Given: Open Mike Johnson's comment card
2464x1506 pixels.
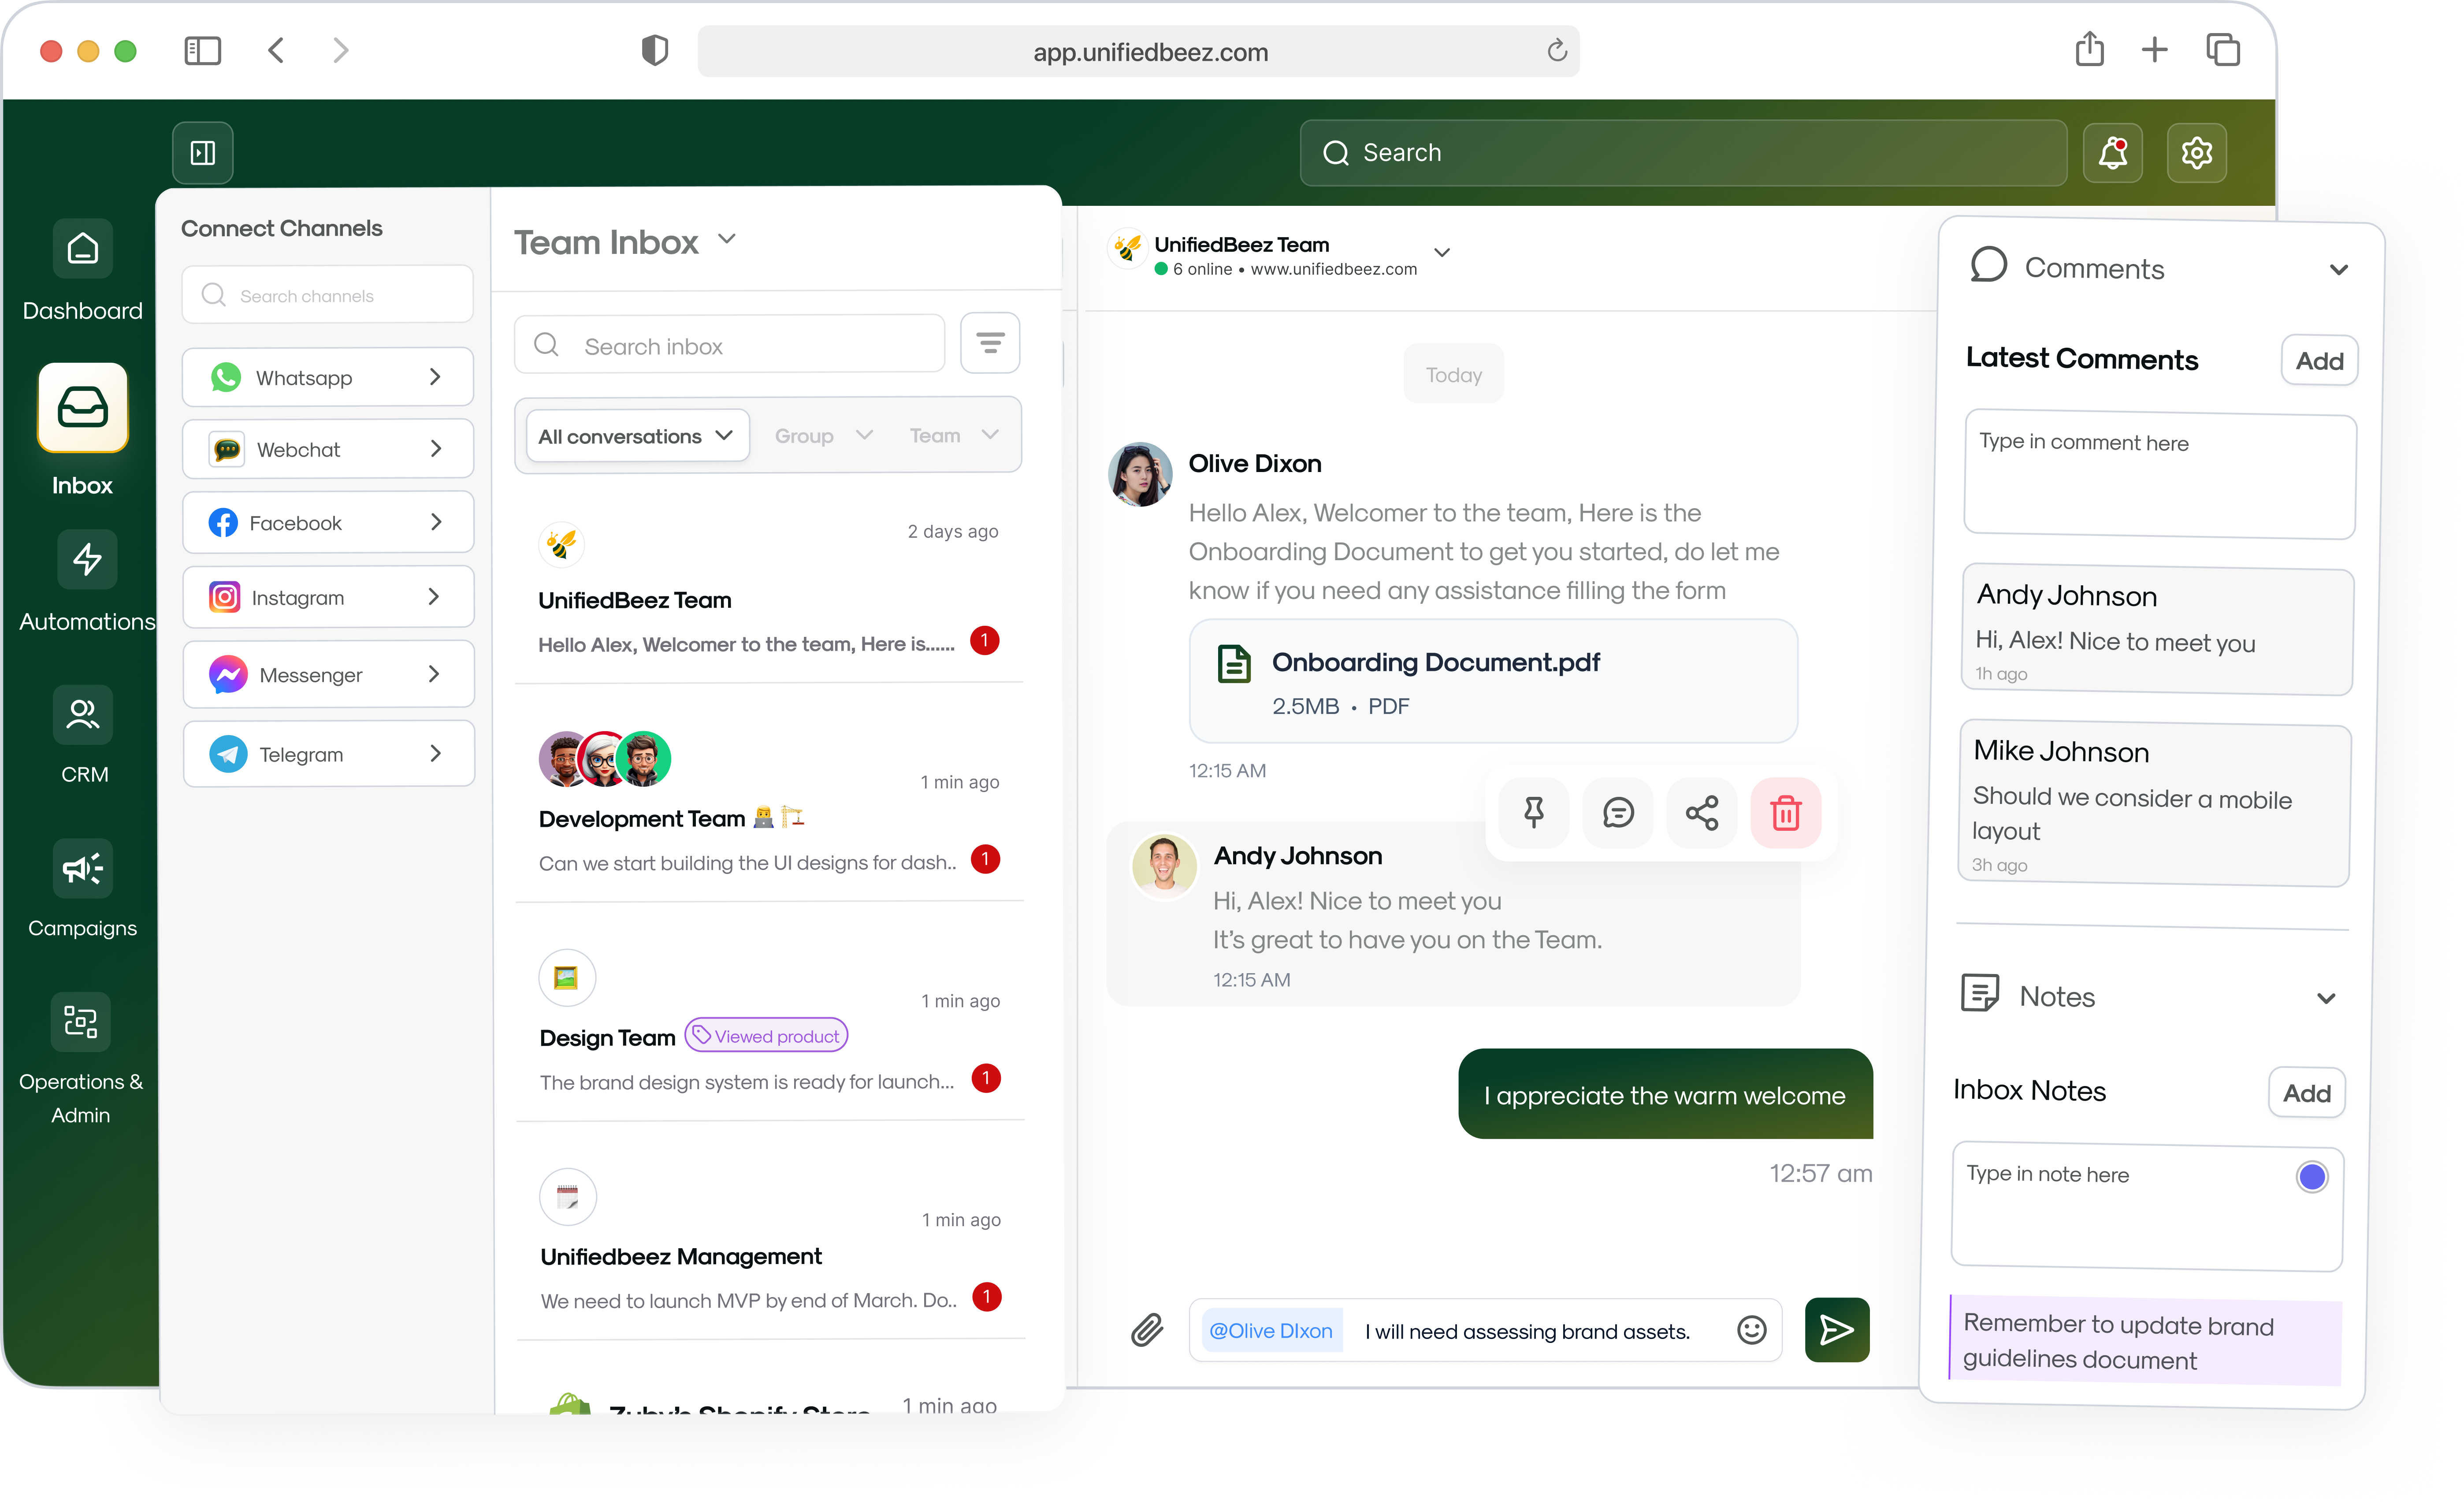Looking at the screenshot, I should [x=2154, y=804].
